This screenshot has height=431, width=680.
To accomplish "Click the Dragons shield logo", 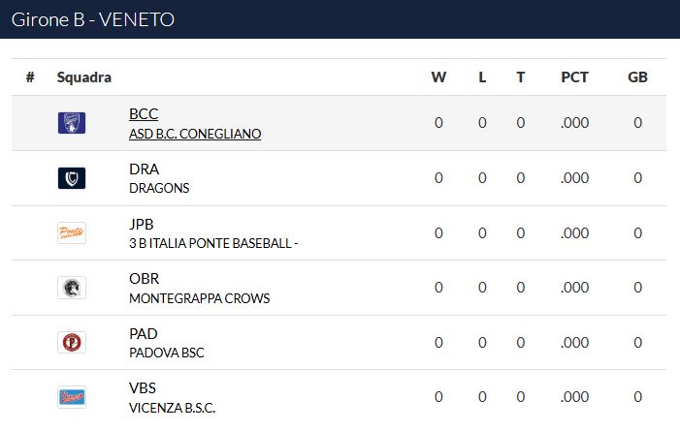I will tap(72, 178).
